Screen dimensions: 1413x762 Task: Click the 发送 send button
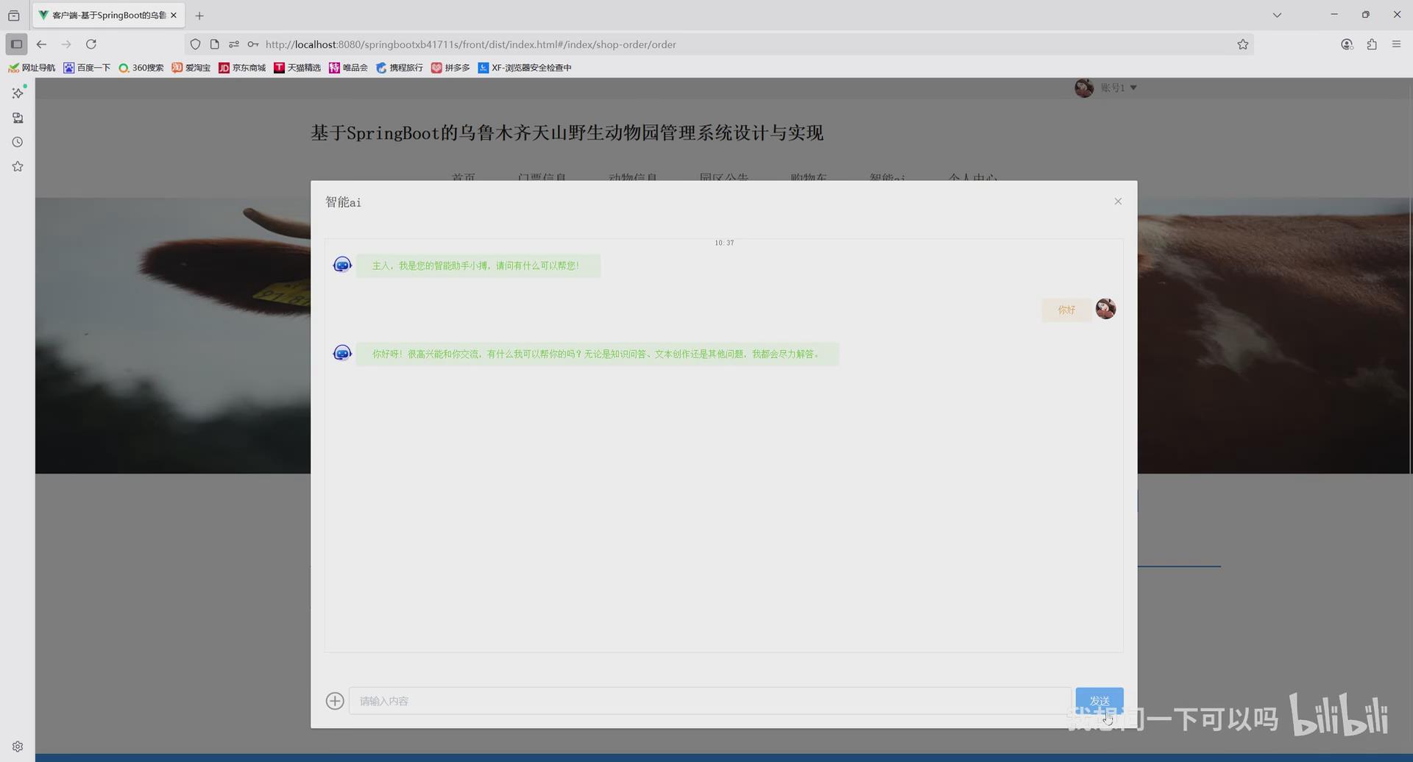pyautogui.click(x=1099, y=700)
